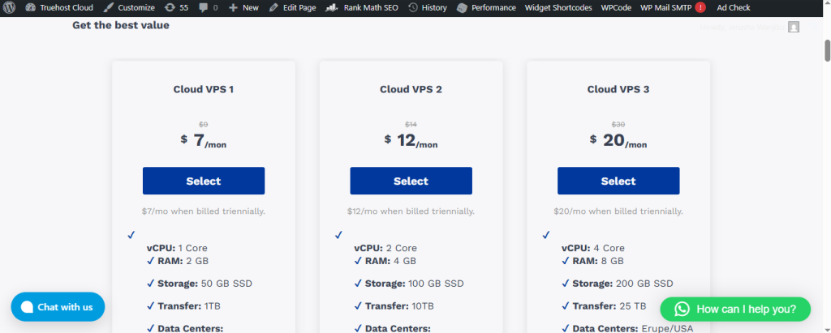
Task: Click 'vCPU: 1 Core' text
Action: point(177,248)
